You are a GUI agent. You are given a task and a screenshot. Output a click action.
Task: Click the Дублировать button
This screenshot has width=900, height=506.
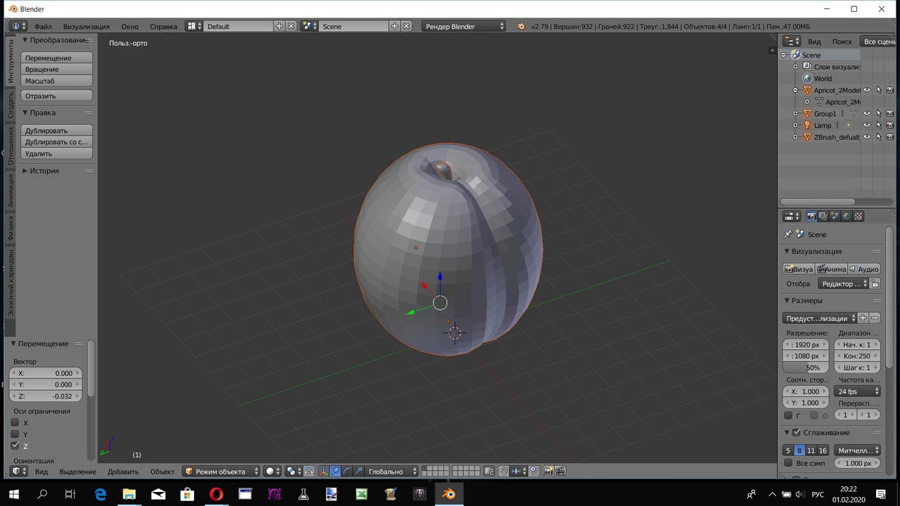[x=56, y=130]
